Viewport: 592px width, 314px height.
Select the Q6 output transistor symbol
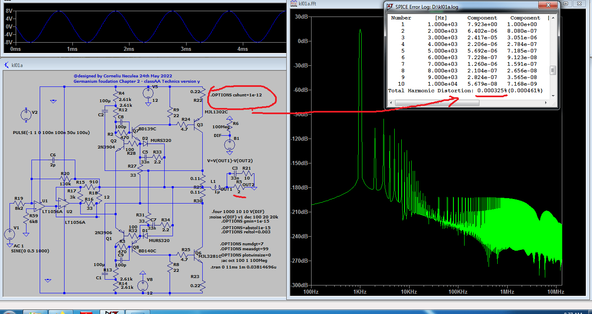tap(199, 254)
